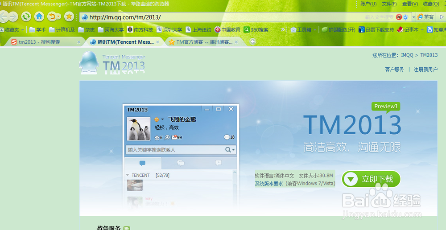
Task: Select the recent conversations tab in TM preview
Action: [x=218, y=163]
